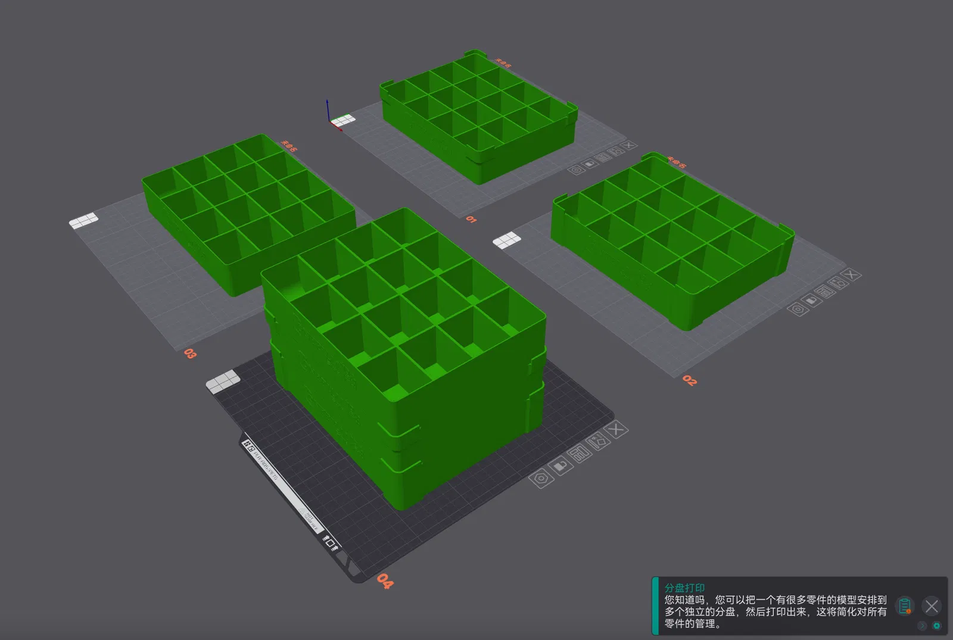Click the tip text starting with 您知道吗
The width and height of the screenshot is (953, 640).
click(x=776, y=611)
